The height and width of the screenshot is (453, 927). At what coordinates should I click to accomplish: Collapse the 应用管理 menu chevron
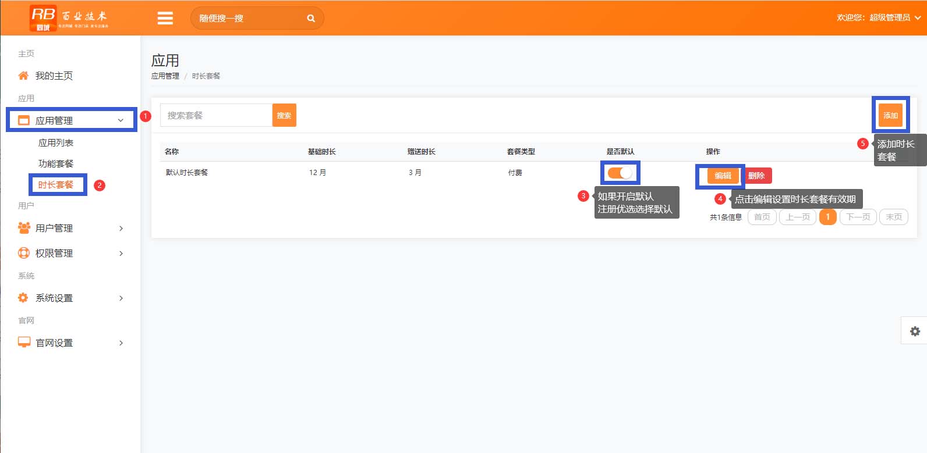121,120
